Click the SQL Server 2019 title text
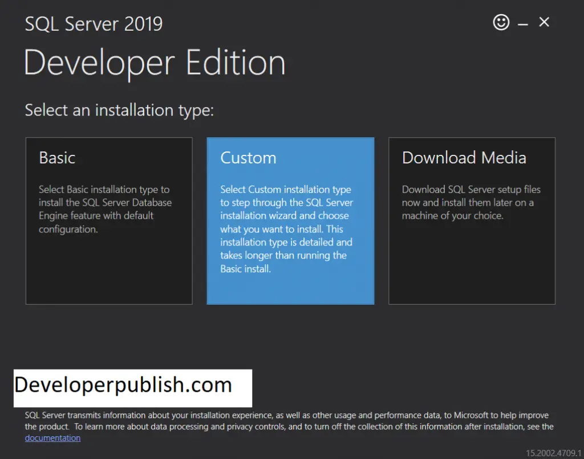584x459 pixels. tap(94, 24)
